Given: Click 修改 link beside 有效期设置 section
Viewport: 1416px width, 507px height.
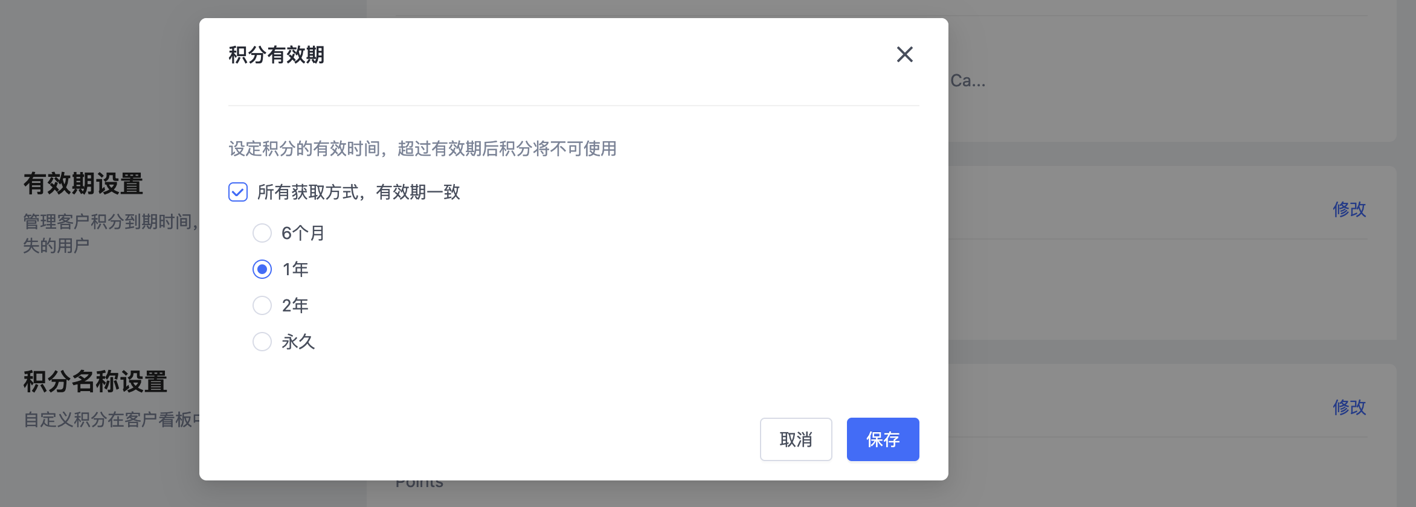Looking at the screenshot, I should click(x=1349, y=209).
